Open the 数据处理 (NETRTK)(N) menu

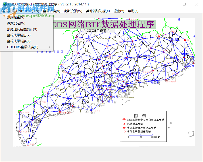coord(21,11)
